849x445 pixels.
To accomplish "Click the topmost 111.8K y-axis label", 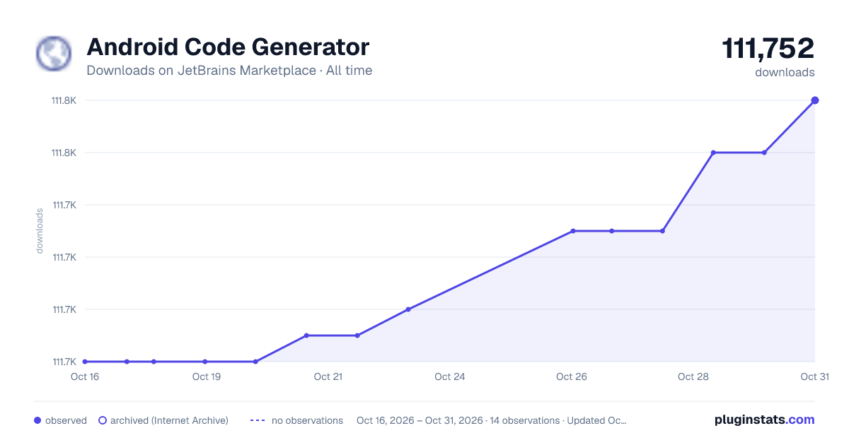I will [x=64, y=100].
